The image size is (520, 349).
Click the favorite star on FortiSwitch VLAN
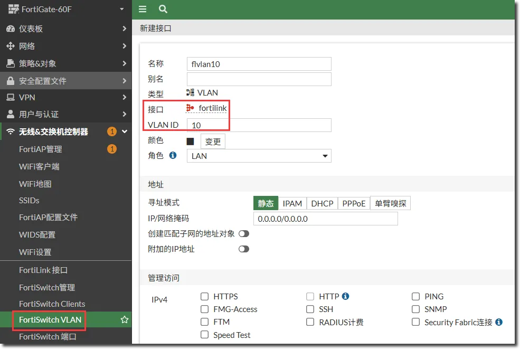click(125, 319)
